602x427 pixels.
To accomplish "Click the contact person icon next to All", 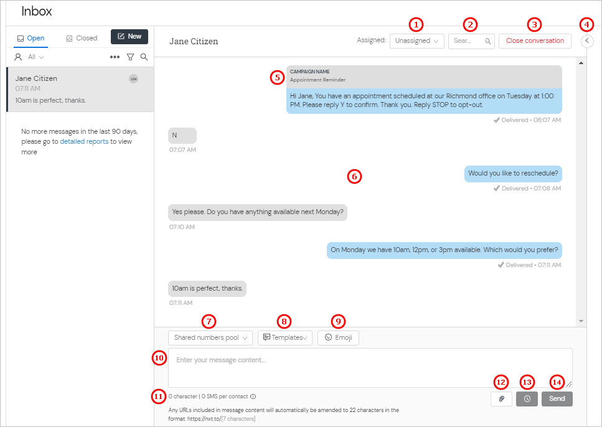I will [x=18, y=57].
